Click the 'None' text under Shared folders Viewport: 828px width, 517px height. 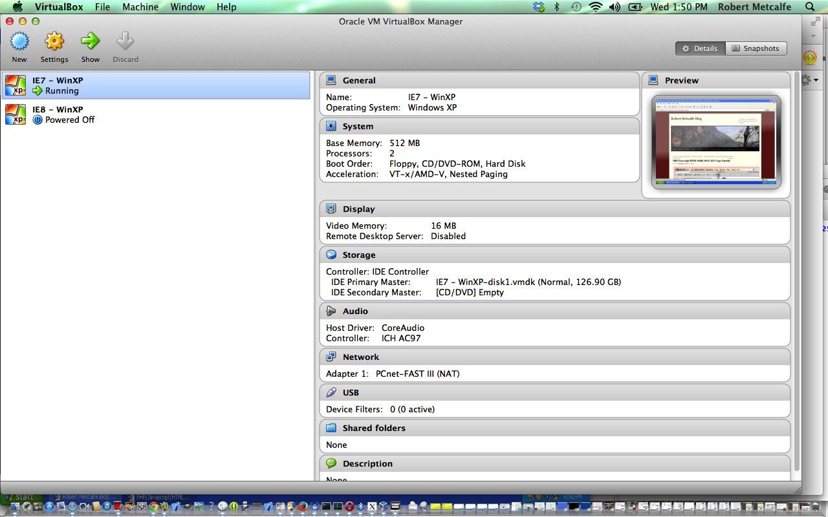(336, 445)
